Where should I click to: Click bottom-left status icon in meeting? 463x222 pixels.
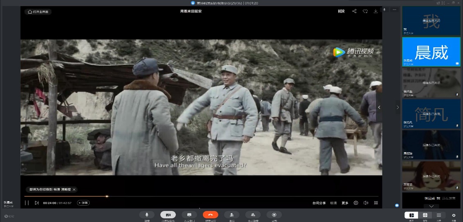pyautogui.click(x=6, y=216)
